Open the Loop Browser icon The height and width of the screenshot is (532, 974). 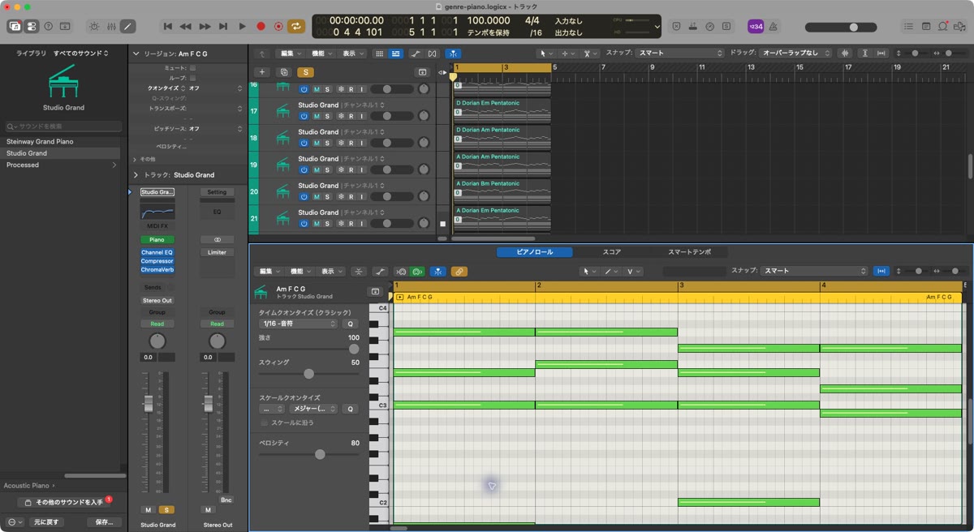(x=943, y=26)
